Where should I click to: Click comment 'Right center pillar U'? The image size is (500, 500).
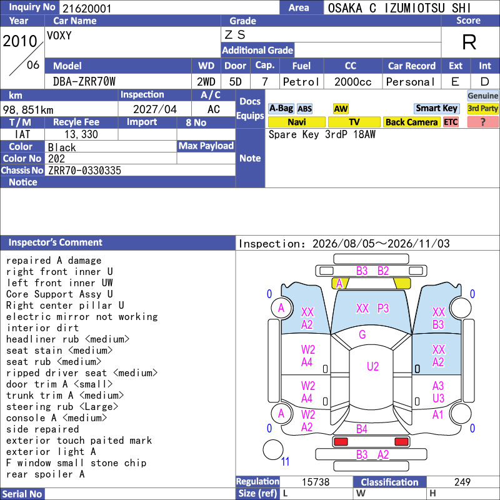(65, 306)
